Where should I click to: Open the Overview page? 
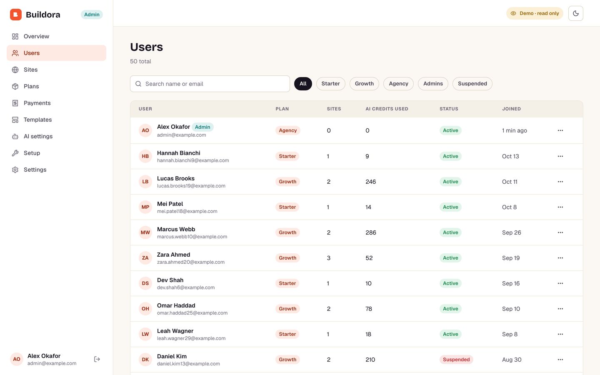(x=56, y=36)
